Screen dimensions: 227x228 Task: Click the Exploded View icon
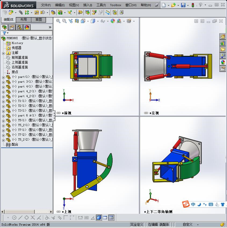pyautogui.click(x=94, y=13)
